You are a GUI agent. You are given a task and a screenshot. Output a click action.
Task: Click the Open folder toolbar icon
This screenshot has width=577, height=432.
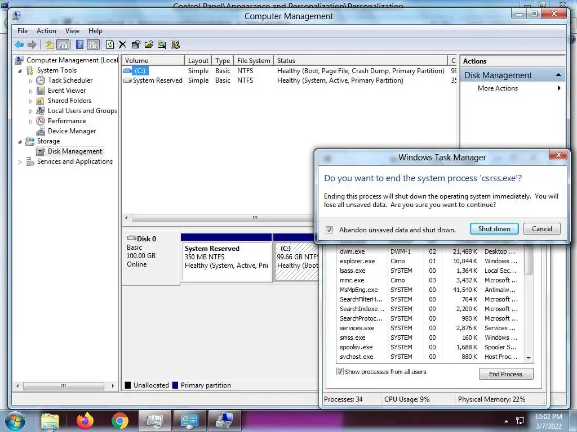coord(149,45)
